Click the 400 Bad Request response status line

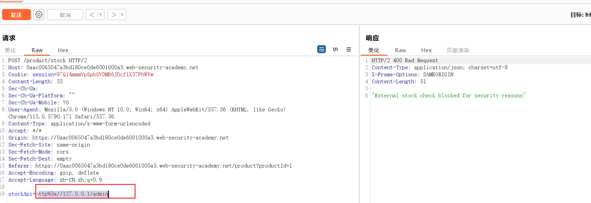(405, 61)
